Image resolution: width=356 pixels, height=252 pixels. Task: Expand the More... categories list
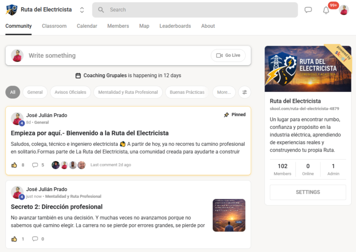coord(224,92)
